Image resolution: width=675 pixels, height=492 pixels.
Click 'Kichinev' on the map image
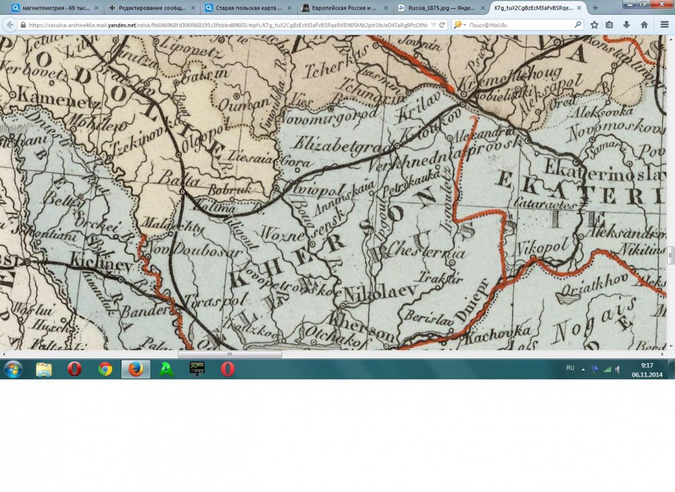pyautogui.click(x=102, y=261)
